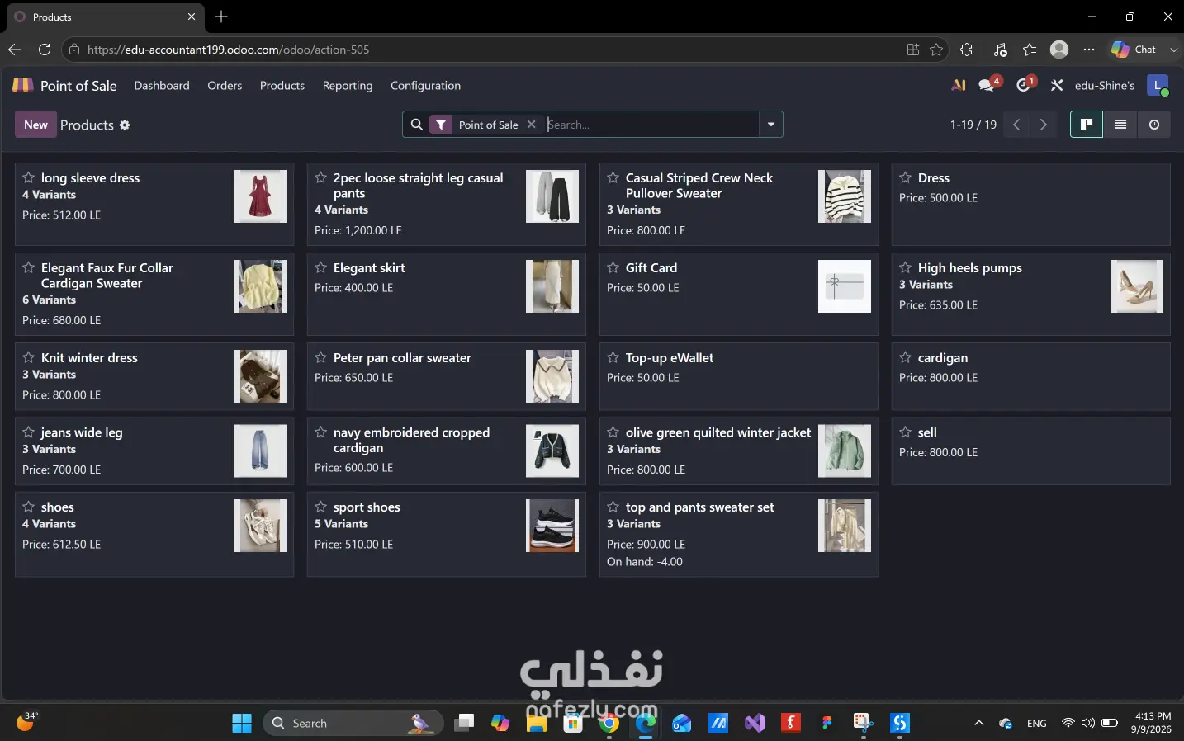Screen dimensions: 1184x741
Task: Open the Activity view clock icon
Action: pyautogui.click(x=1154, y=125)
